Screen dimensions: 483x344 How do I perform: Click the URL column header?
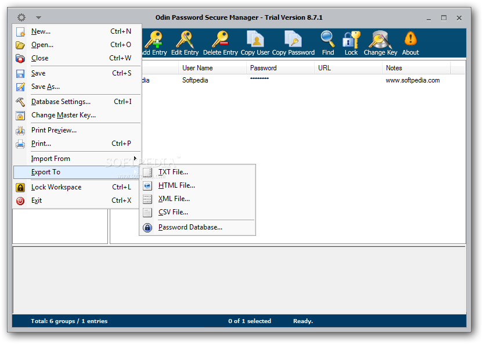coord(348,68)
